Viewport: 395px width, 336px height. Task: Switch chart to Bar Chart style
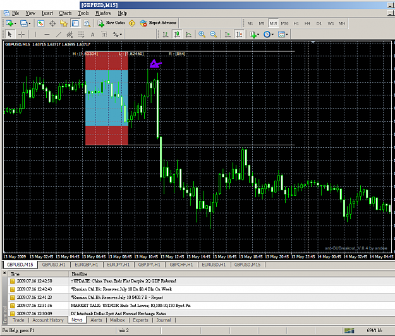166,35
